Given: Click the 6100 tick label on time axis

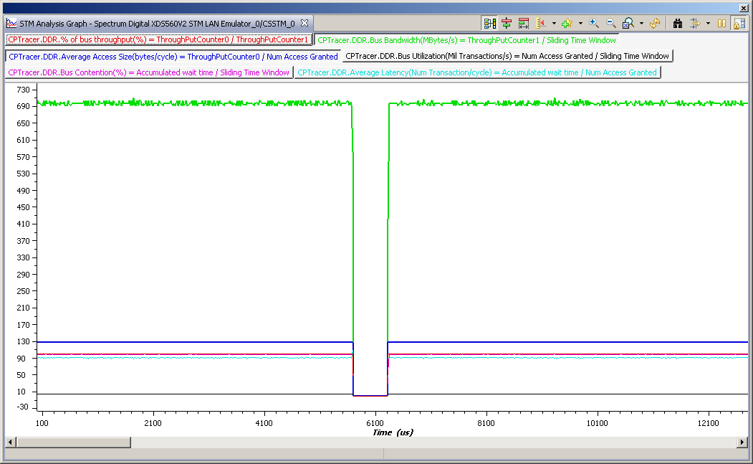Looking at the screenshot, I should (x=375, y=423).
